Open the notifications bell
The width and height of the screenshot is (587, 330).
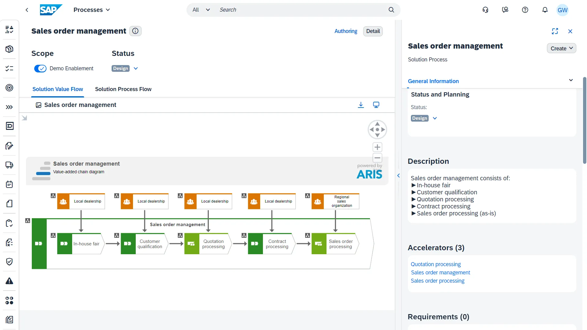tap(545, 10)
